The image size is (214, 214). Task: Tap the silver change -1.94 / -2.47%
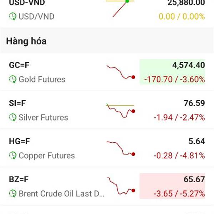point(179,117)
